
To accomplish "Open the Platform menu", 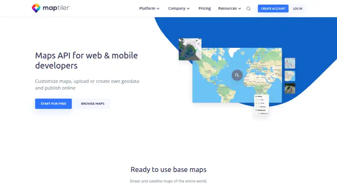I will point(149,8).
